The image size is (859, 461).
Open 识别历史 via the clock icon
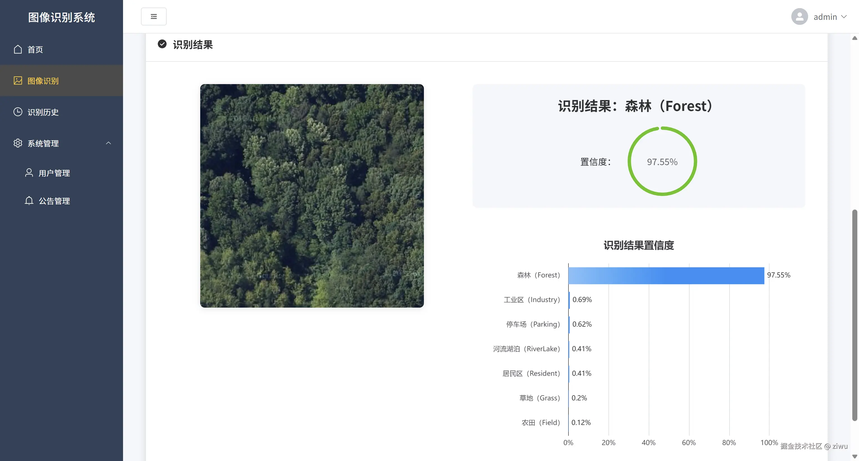coord(18,112)
